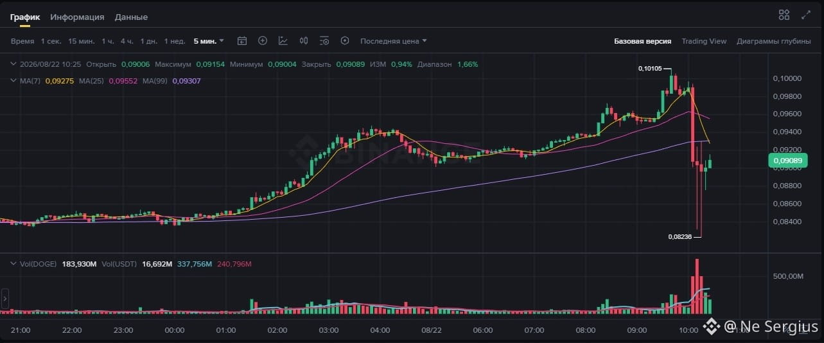This screenshot has height=343, width=824.
Task: Click the yellow MA(7) value 0,09275
Action: coord(59,81)
